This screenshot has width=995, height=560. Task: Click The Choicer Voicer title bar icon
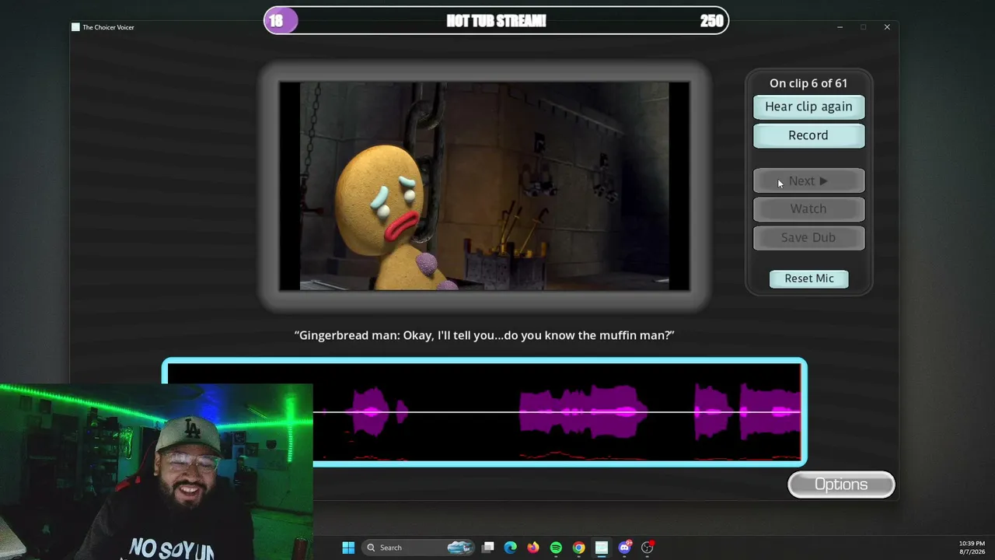point(75,27)
